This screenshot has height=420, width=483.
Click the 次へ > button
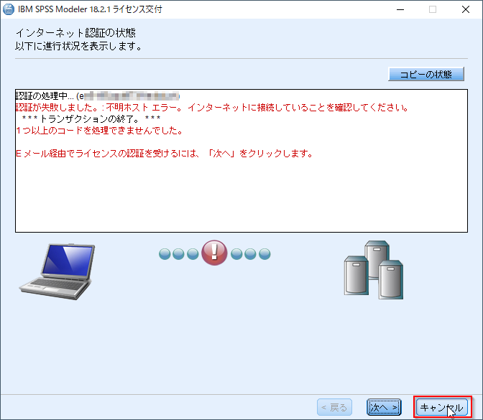coord(384,407)
